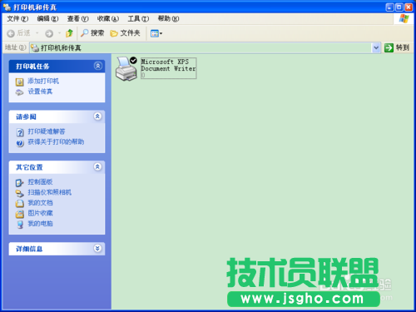The width and height of the screenshot is (416, 312).
Task: Click the control panel icon
Action: (x=19, y=183)
